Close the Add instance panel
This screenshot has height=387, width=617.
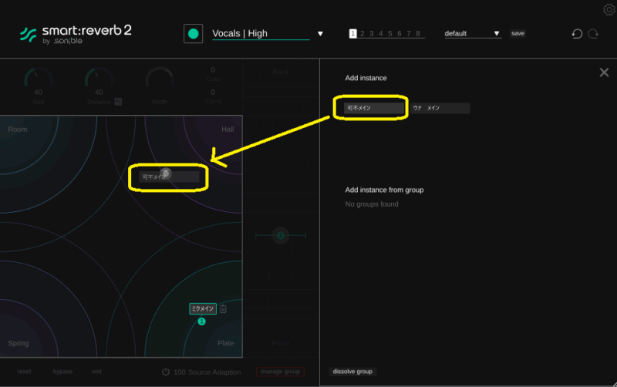click(x=604, y=72)
